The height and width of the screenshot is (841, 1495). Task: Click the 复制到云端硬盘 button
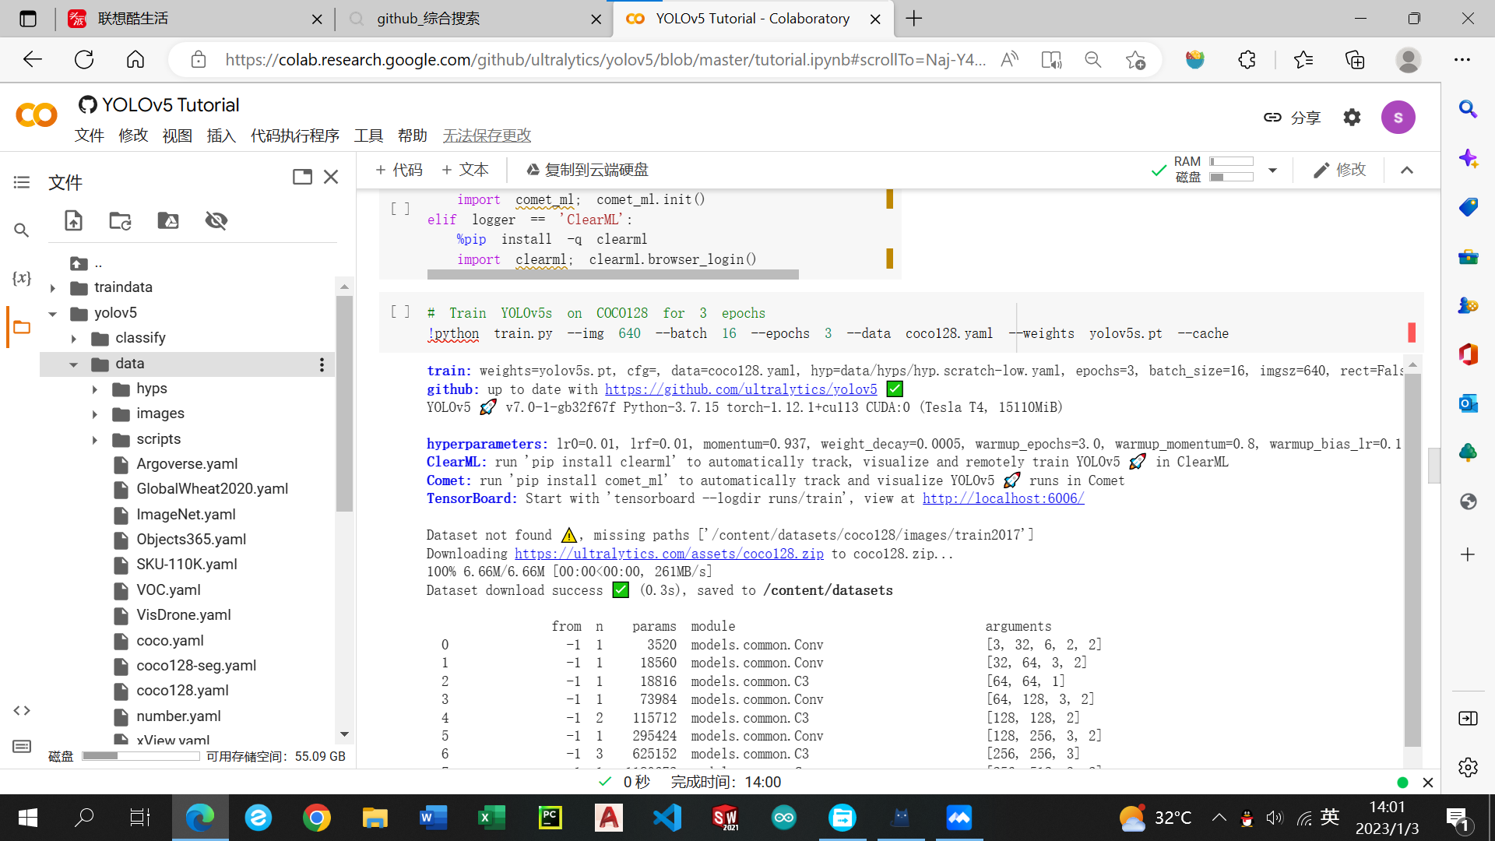tap(587, 170)
